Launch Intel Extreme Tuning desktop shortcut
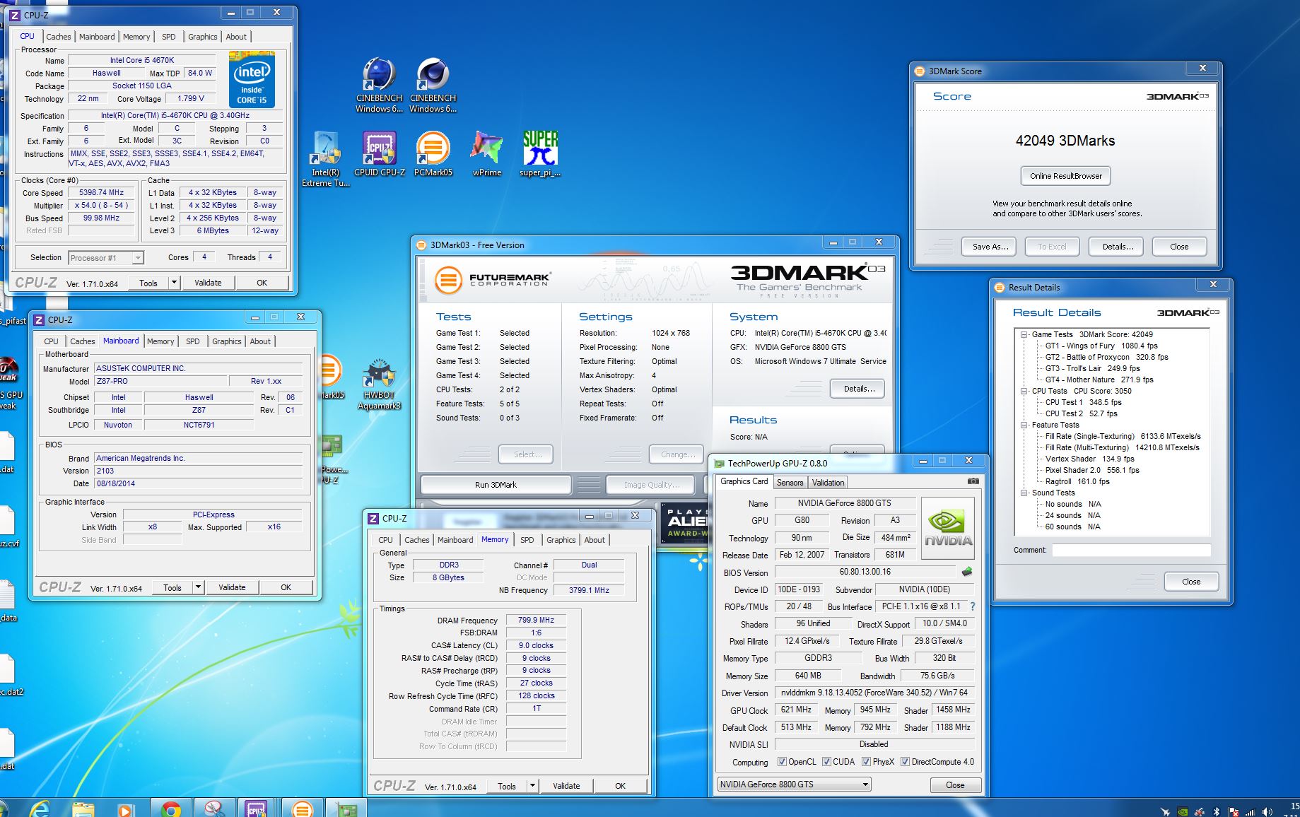The height and width of the screenshot is (817, 1300). click(x=326, y=159)
